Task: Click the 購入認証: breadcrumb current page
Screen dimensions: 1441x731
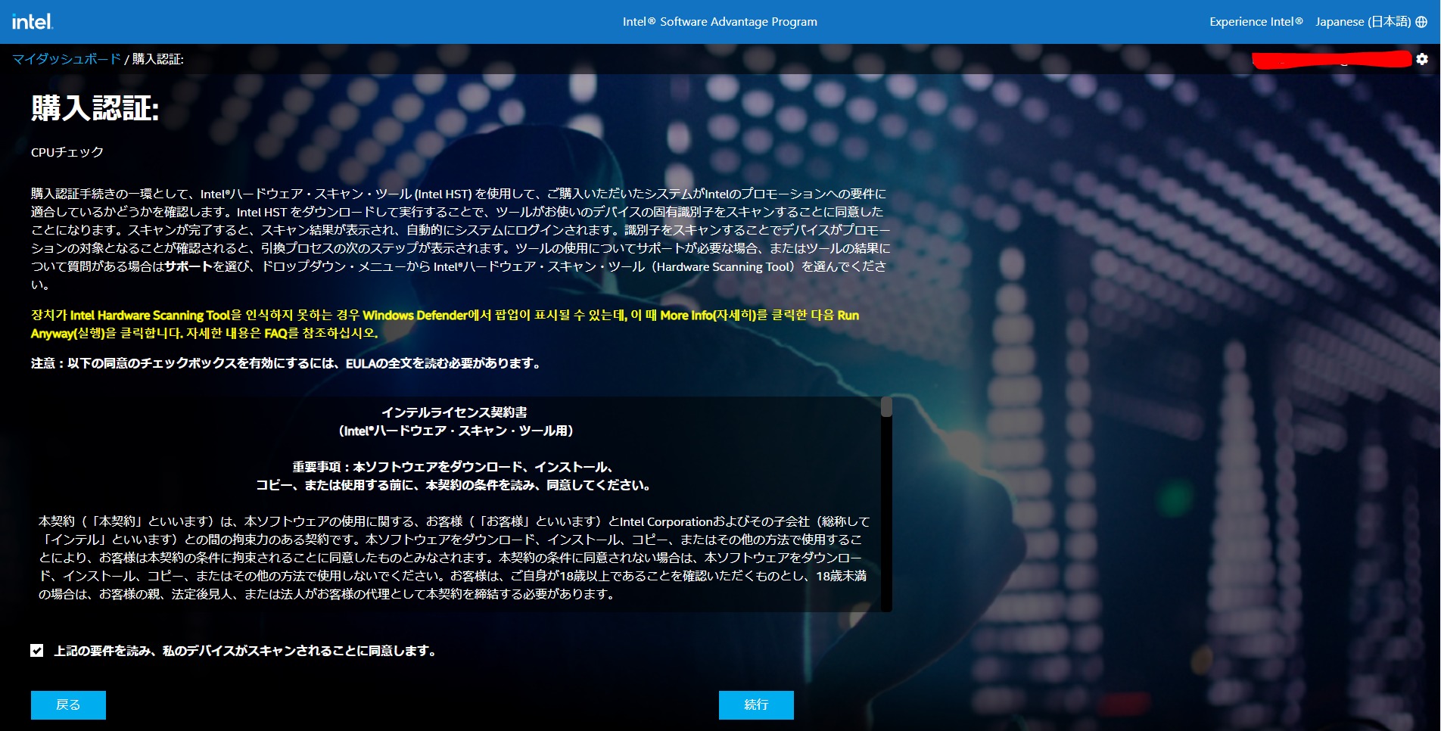Action: 158,59
